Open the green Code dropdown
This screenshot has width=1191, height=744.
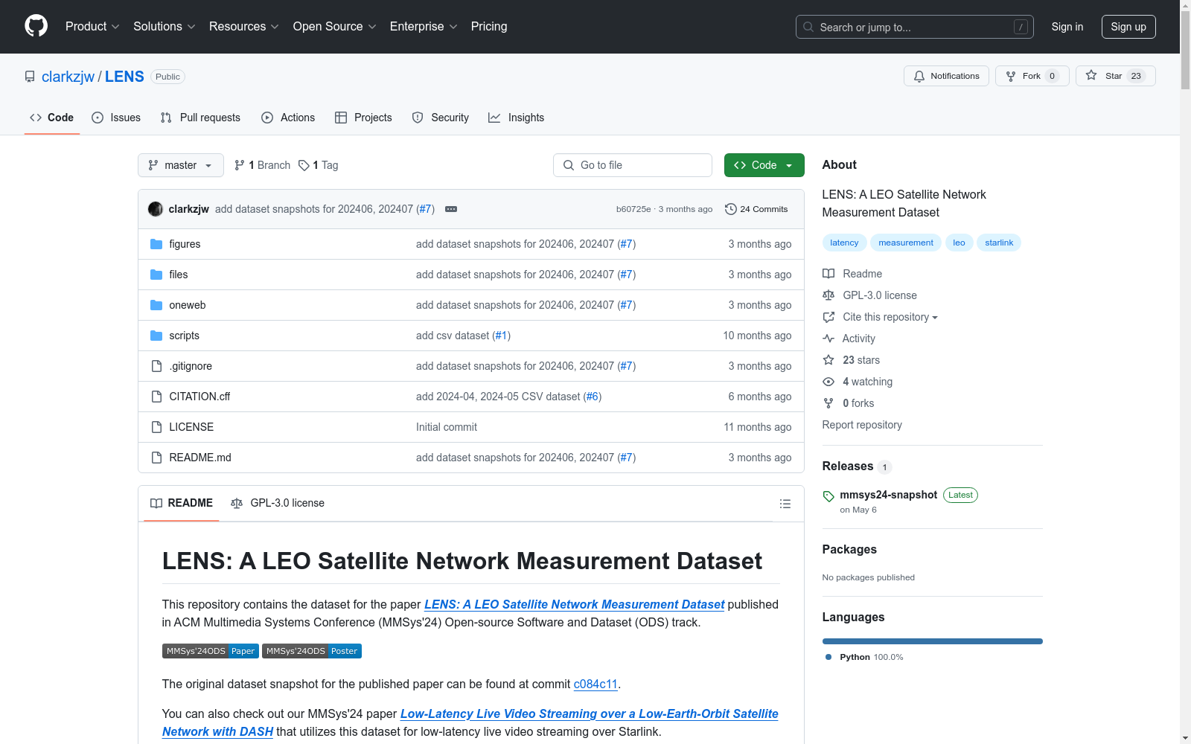[x=764, y=165]
